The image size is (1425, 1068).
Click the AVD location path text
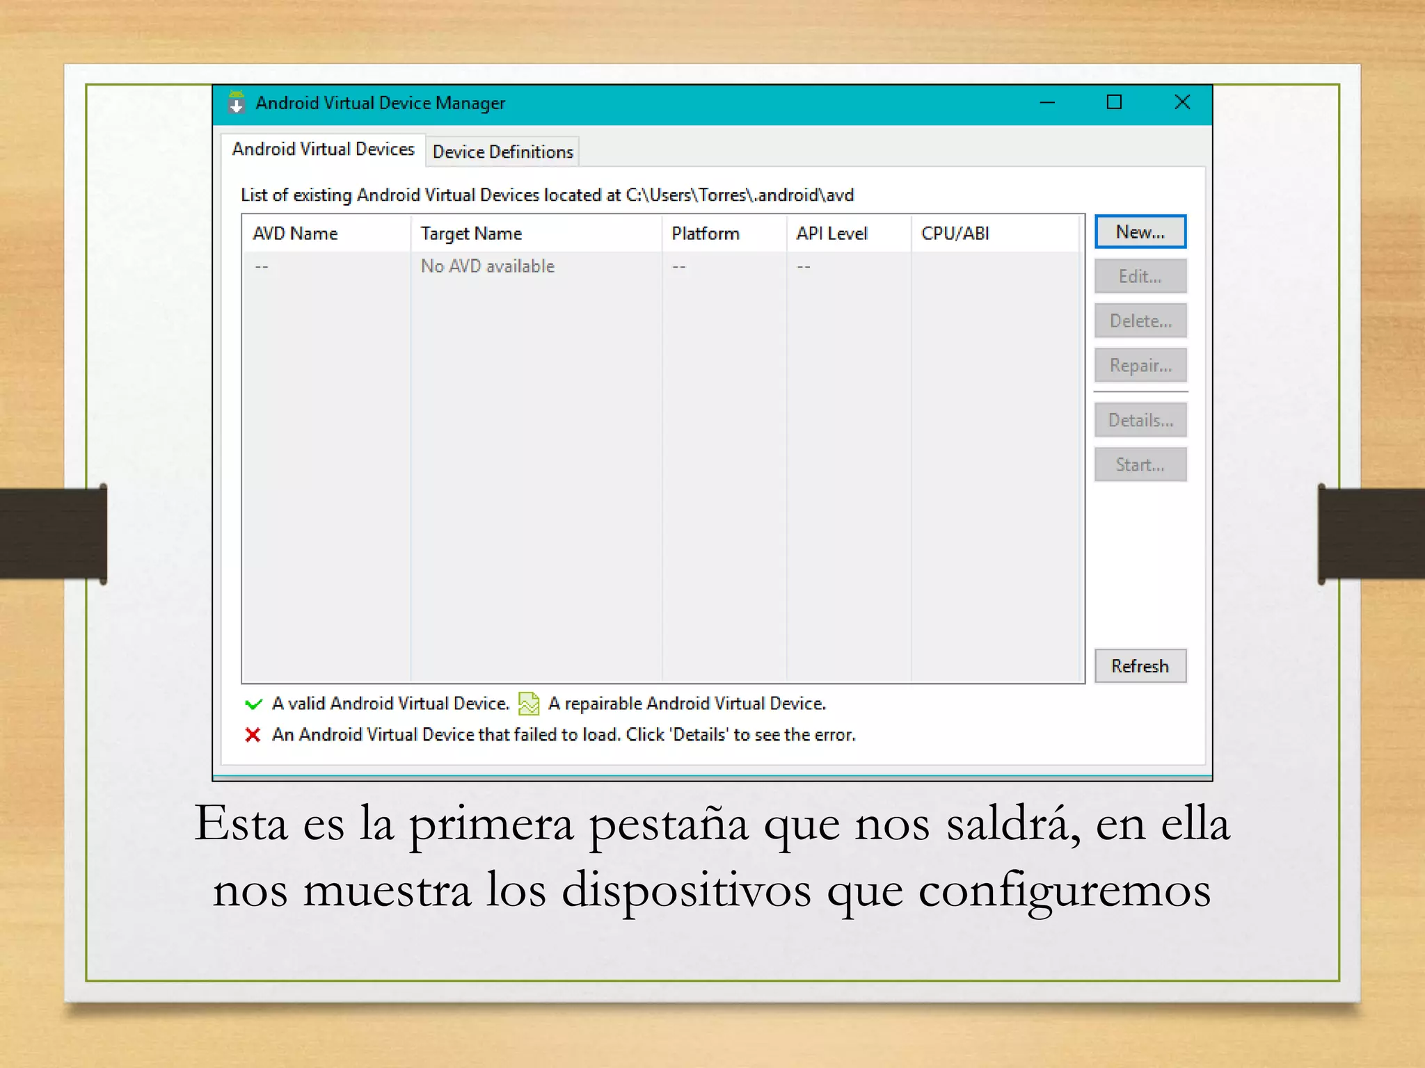click(740, 195)
